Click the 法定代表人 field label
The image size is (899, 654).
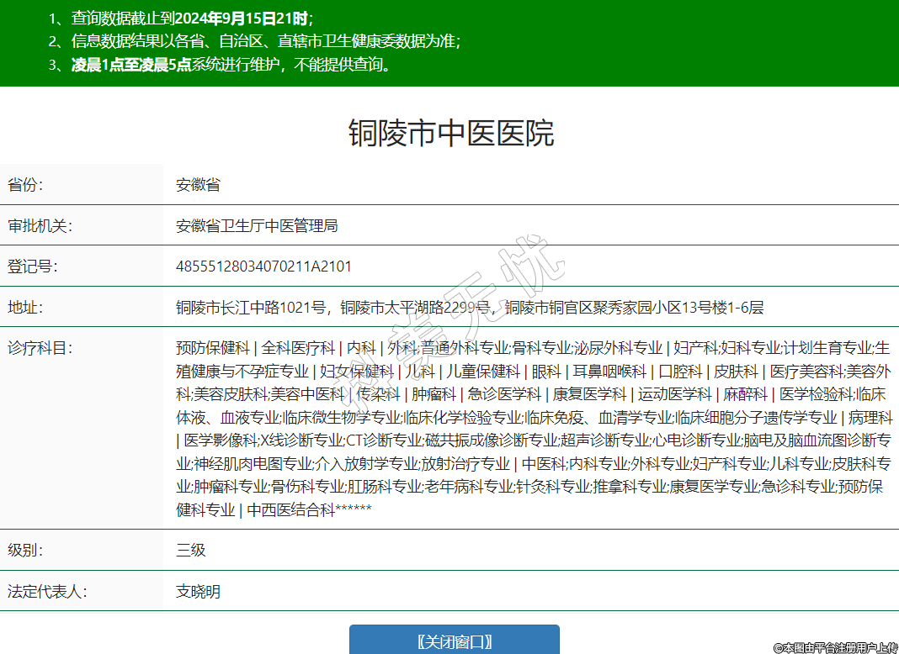47,592
